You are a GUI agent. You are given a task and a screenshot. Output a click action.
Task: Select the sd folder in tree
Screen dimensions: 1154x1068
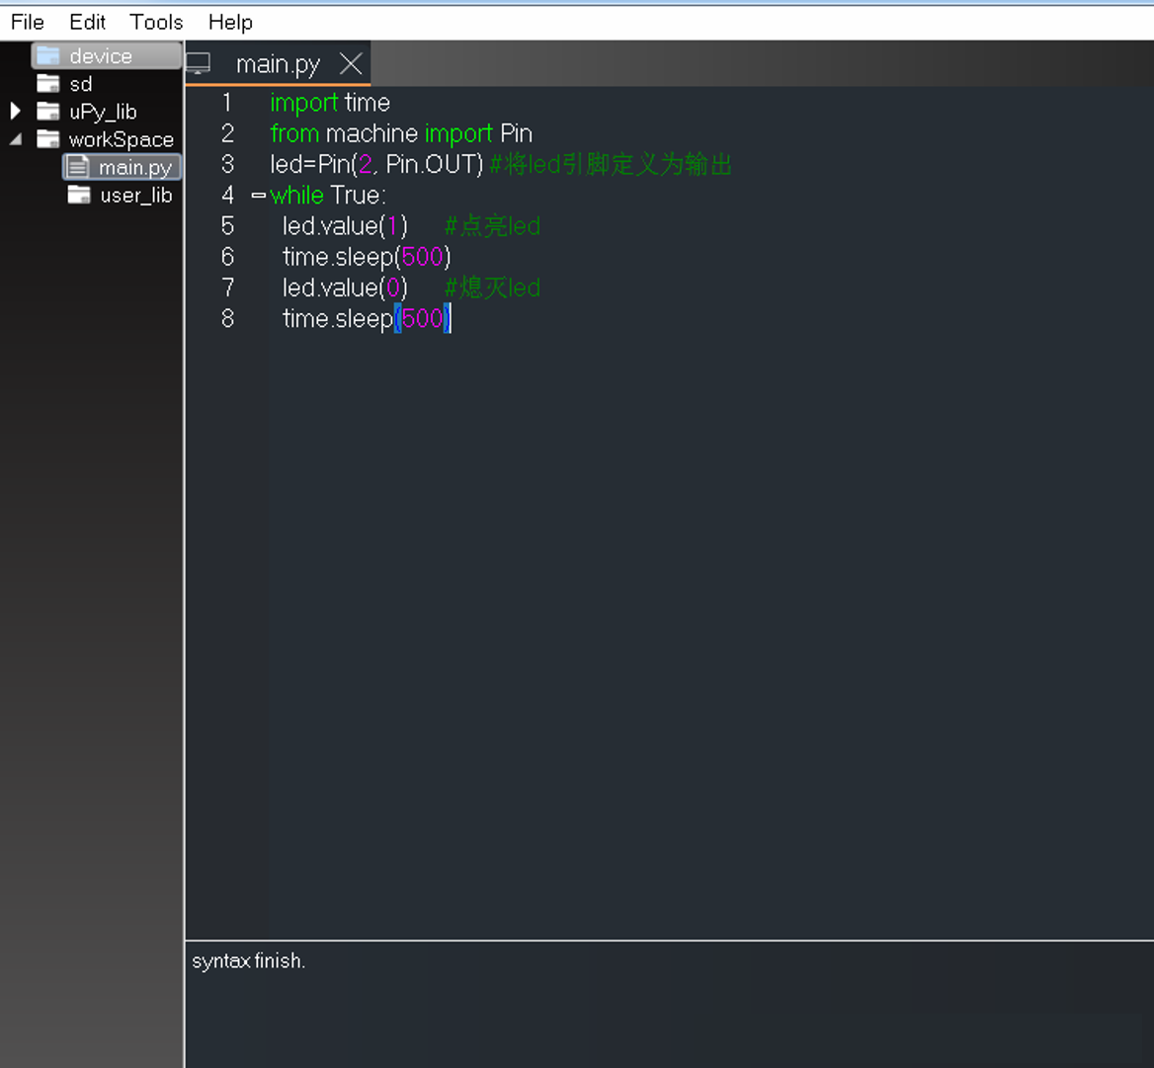coord(80,84)
